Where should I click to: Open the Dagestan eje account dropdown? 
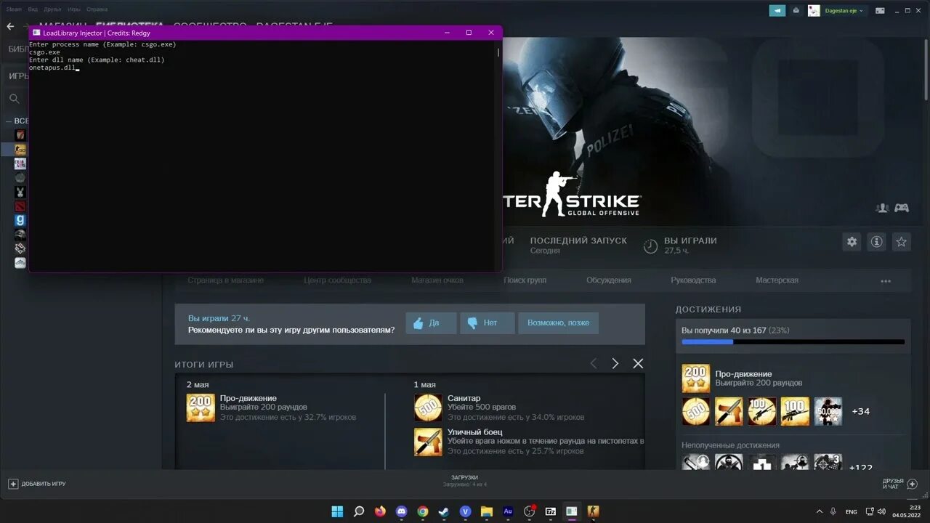click(846, 11)
